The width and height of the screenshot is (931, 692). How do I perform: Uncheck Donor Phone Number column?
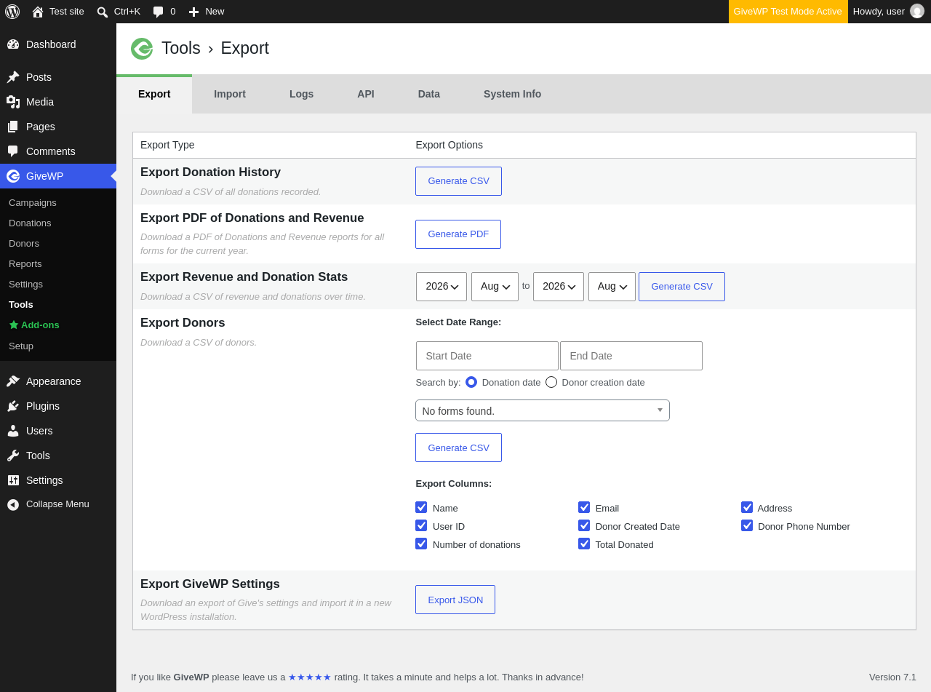tap(747, 525)
